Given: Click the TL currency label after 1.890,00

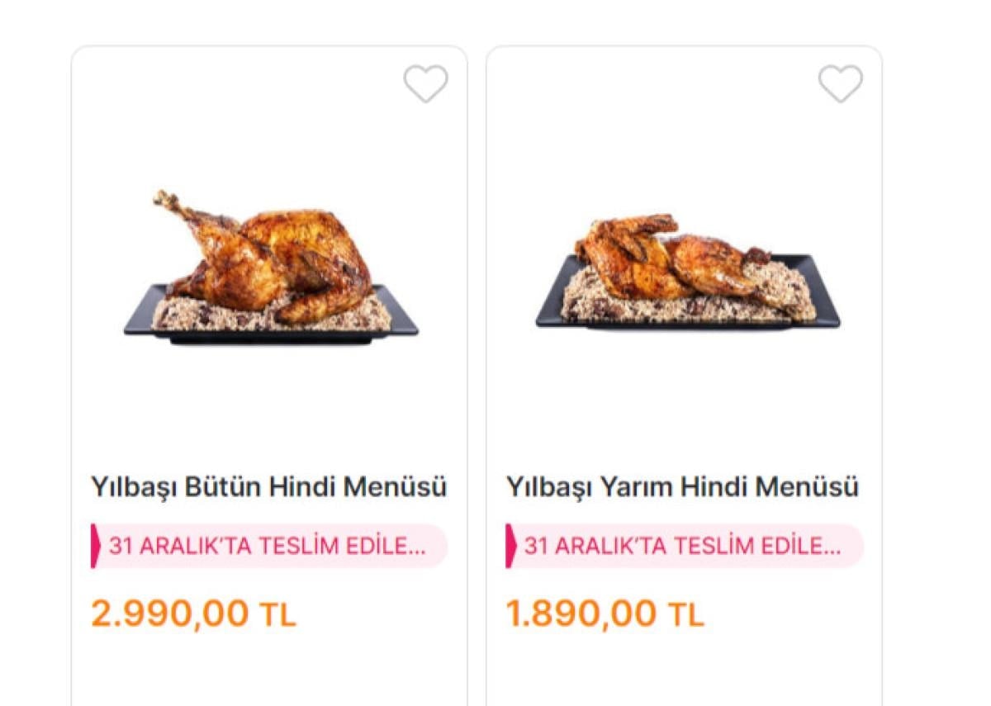Looking at the screenshot, I should click(686, 615).
